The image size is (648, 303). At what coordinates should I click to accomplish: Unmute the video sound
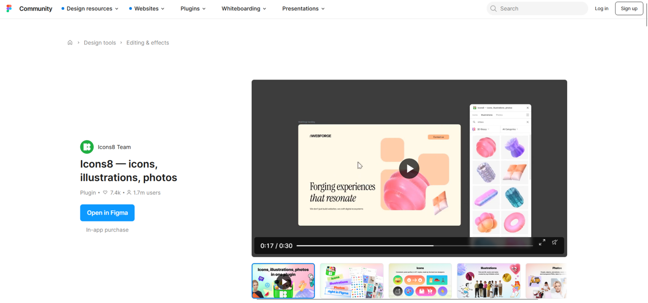555,243
